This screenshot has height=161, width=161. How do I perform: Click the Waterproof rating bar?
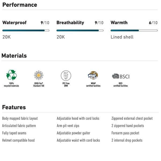tap(26, 30)
